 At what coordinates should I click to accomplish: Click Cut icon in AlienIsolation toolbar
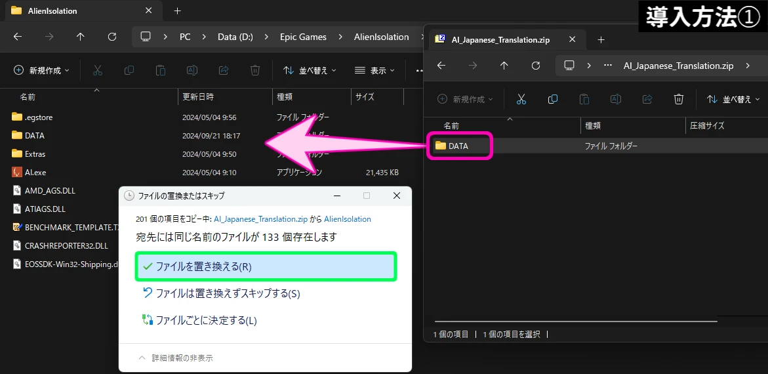[x=98, y=71]
